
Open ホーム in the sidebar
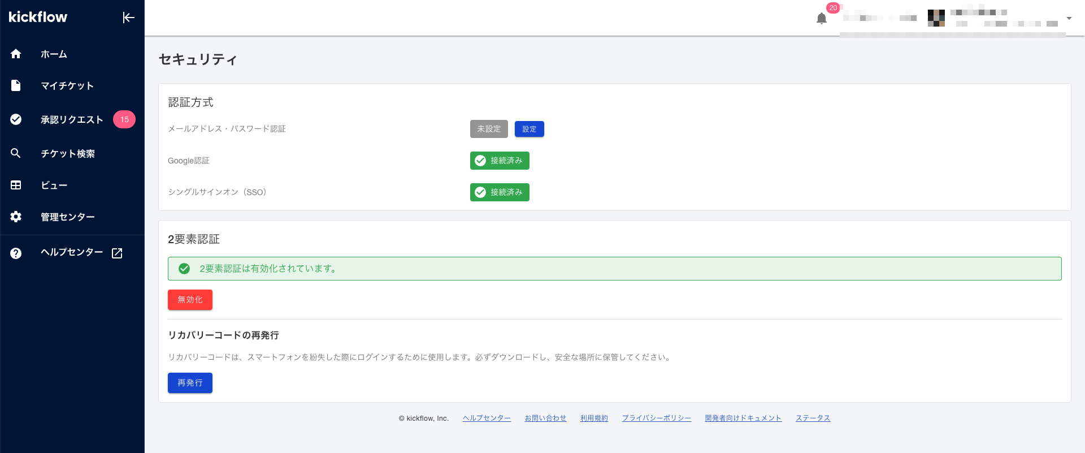coord(72,54)
